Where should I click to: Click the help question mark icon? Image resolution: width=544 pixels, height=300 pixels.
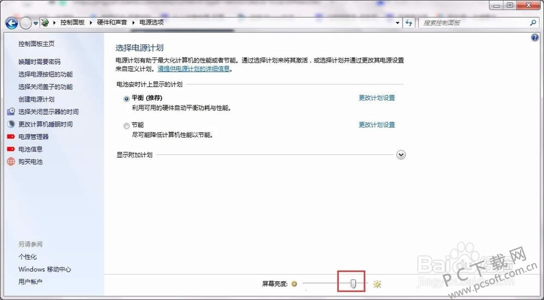click(534, 37)
